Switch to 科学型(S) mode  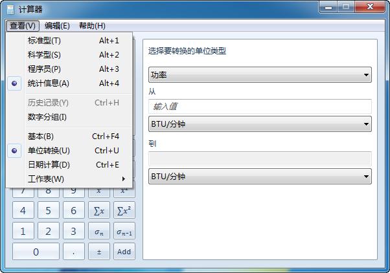[69, 54]
